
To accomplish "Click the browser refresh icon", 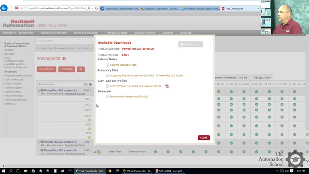I will pos(97,8).
